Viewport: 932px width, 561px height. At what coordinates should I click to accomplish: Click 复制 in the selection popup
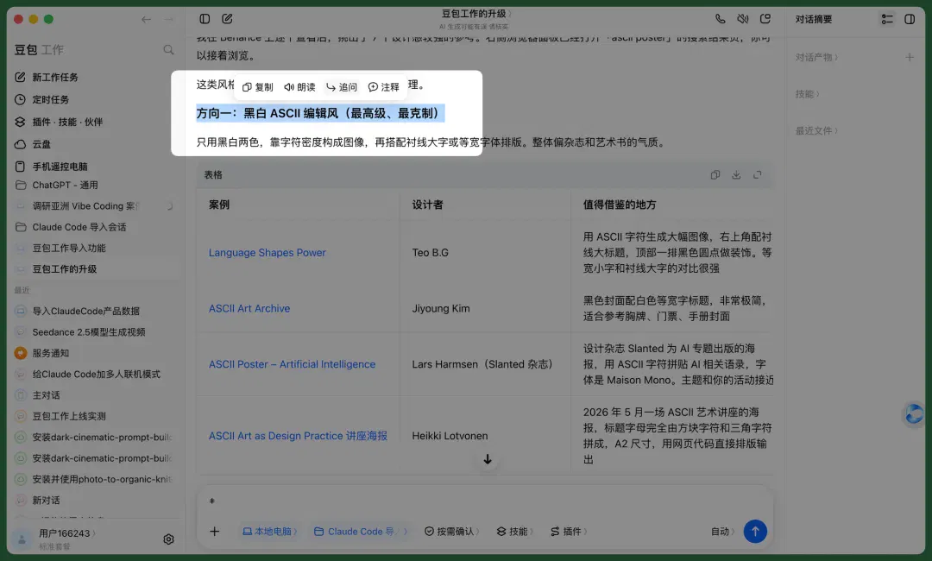coord(258,87)
